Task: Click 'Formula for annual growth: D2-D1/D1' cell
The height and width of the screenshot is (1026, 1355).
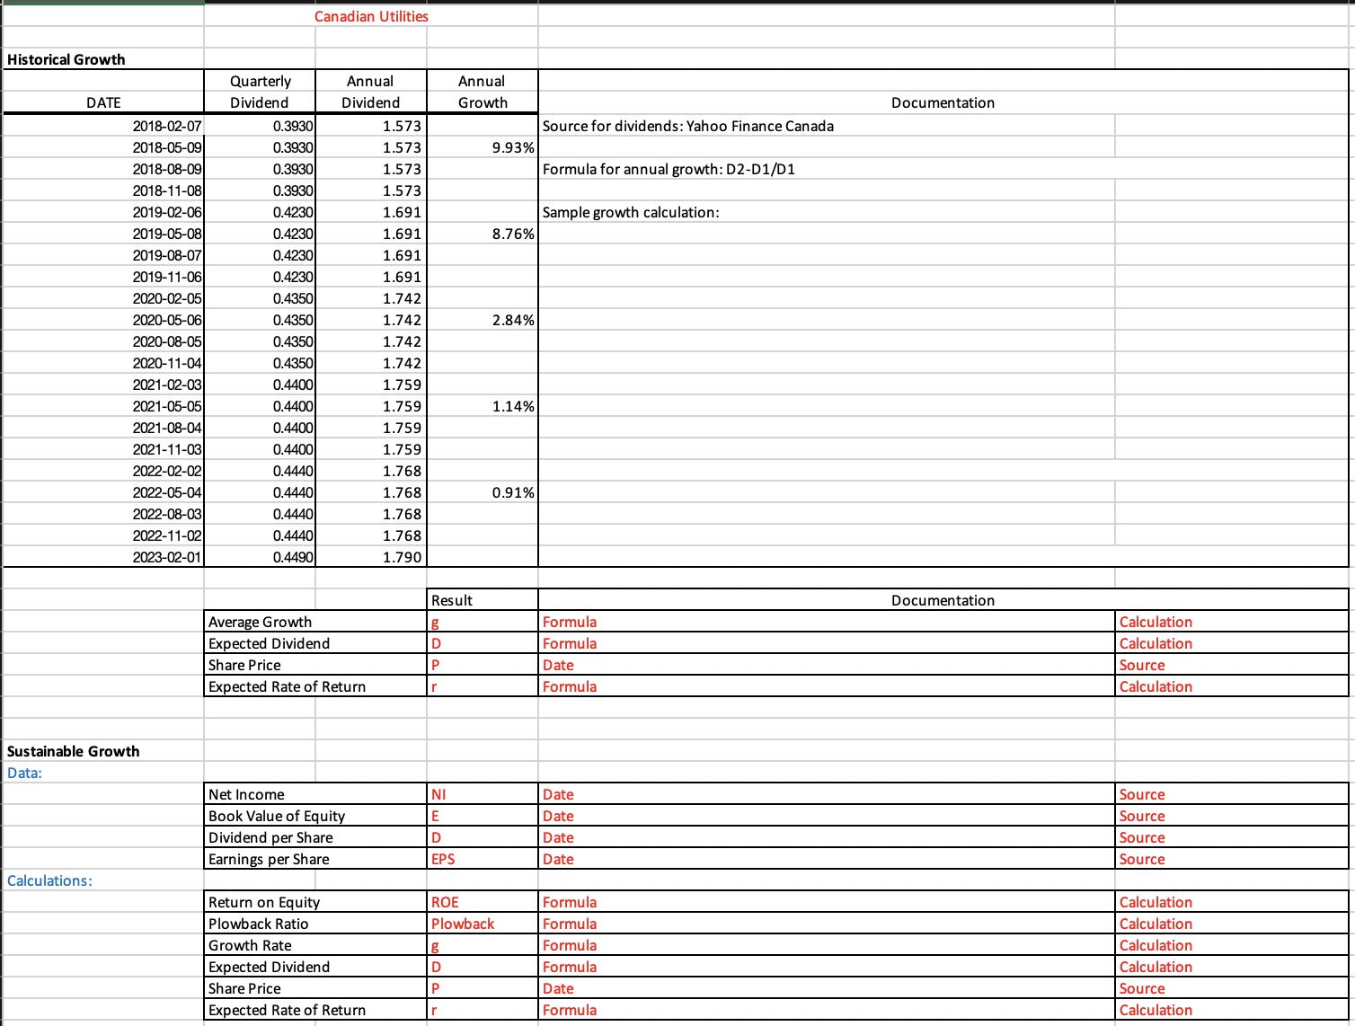Action: pos(827,169)
